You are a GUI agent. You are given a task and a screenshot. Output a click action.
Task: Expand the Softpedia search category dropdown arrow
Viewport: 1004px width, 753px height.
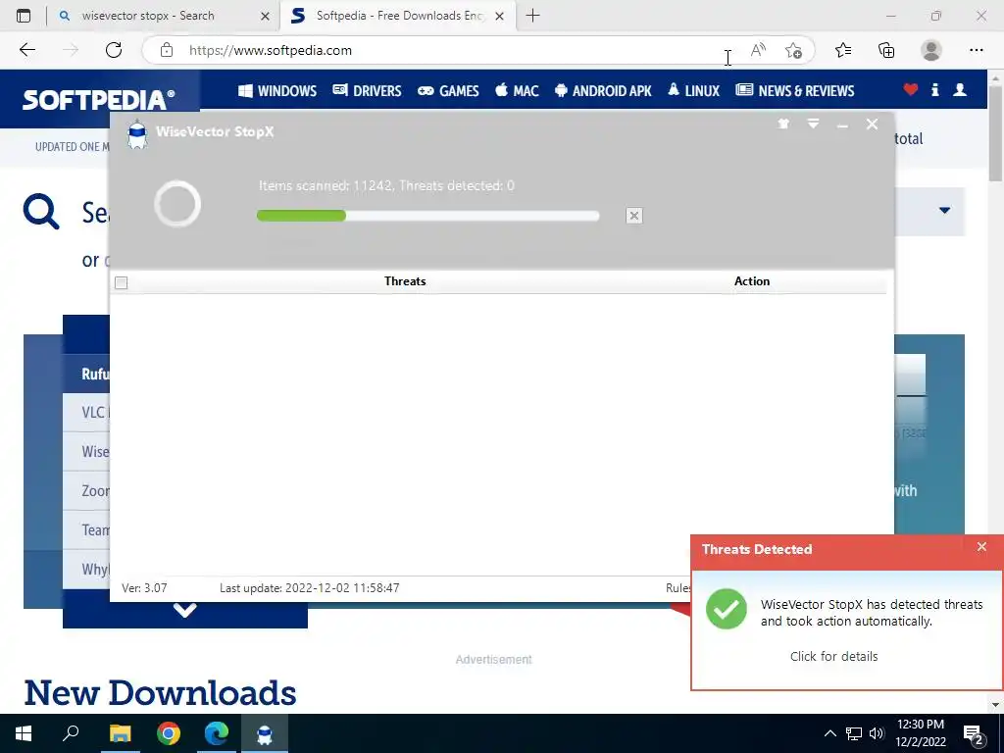[944, 210]
